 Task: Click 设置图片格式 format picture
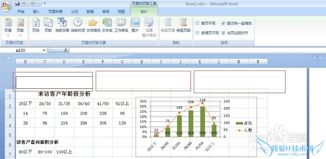click(149, 27)
